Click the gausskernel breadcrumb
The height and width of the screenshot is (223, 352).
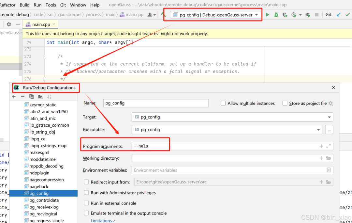click(x=70, y=15)
